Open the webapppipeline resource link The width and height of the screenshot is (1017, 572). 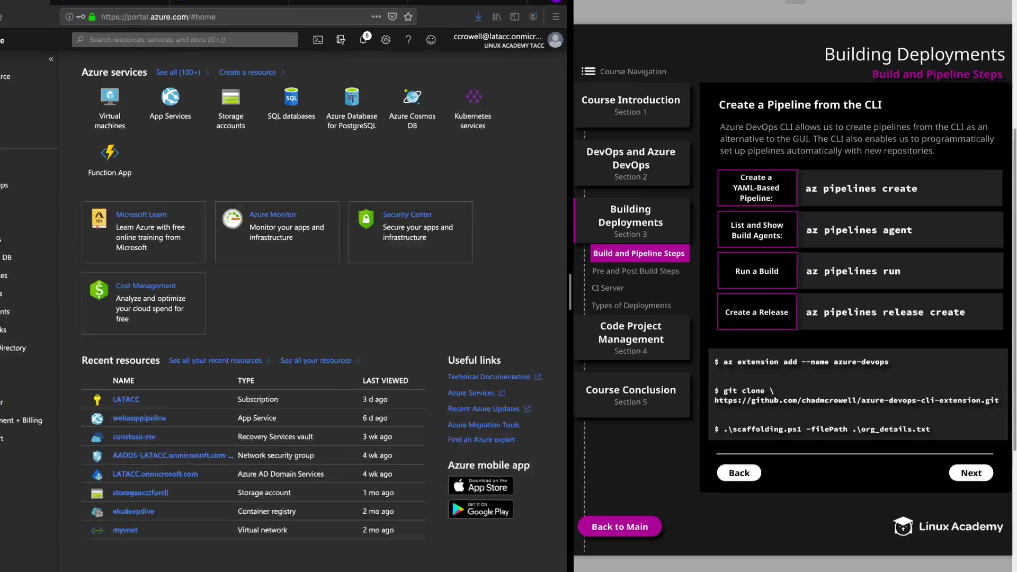139,418
